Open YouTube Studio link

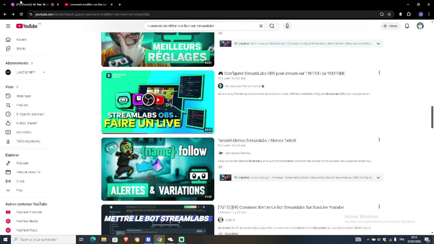pos(26,221)
